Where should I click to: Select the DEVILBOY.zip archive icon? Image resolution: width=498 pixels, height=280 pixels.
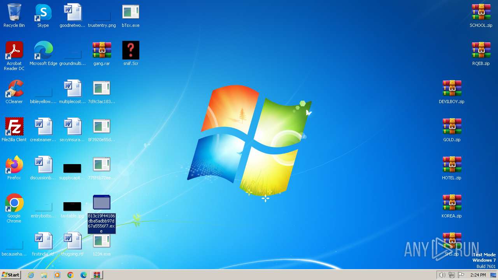[452, 89]
